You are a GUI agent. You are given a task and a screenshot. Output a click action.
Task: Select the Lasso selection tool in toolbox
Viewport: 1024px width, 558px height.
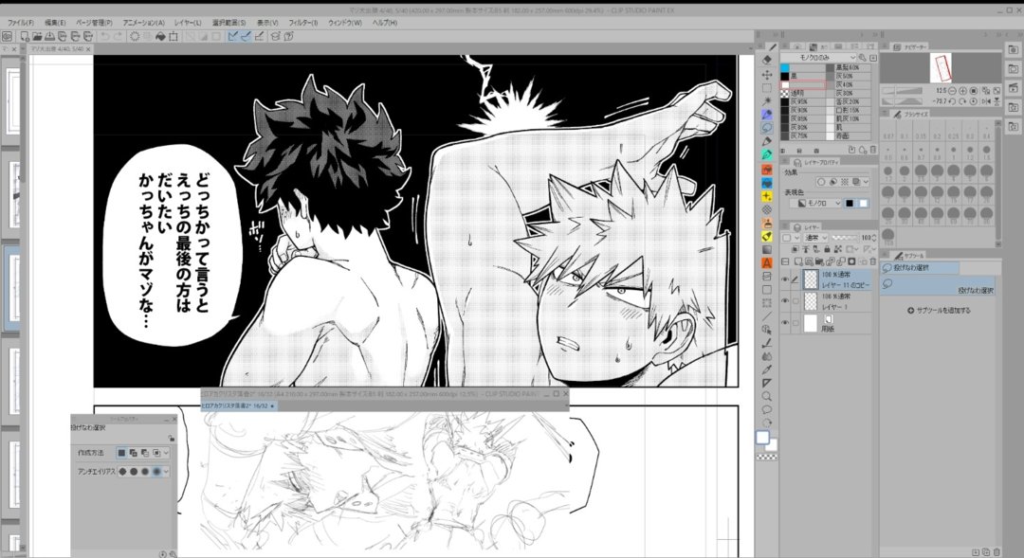click(x=767, y=128)
